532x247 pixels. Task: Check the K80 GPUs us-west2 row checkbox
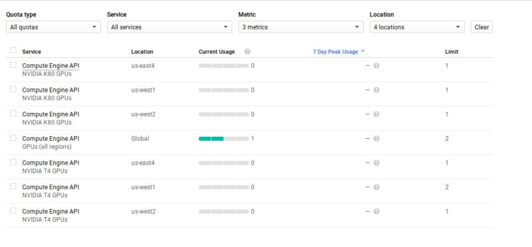tap(13, 114)
